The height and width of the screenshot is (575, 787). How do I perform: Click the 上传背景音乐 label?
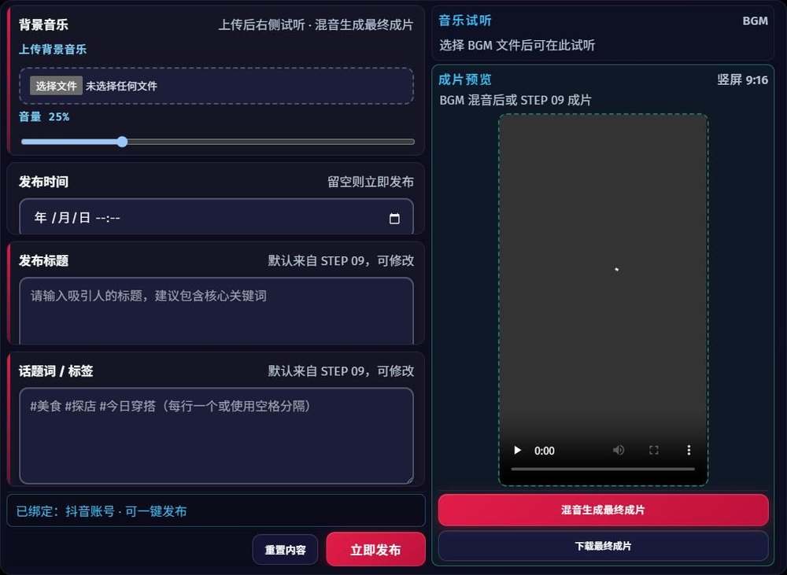(53, 50)
